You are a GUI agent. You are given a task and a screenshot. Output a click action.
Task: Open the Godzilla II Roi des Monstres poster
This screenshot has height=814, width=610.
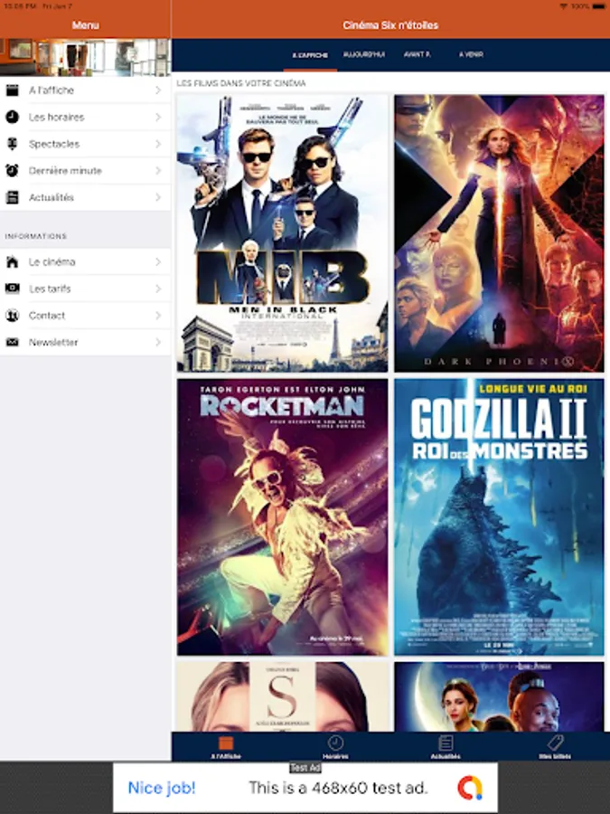pyautogui.click(x=499, y=516)
